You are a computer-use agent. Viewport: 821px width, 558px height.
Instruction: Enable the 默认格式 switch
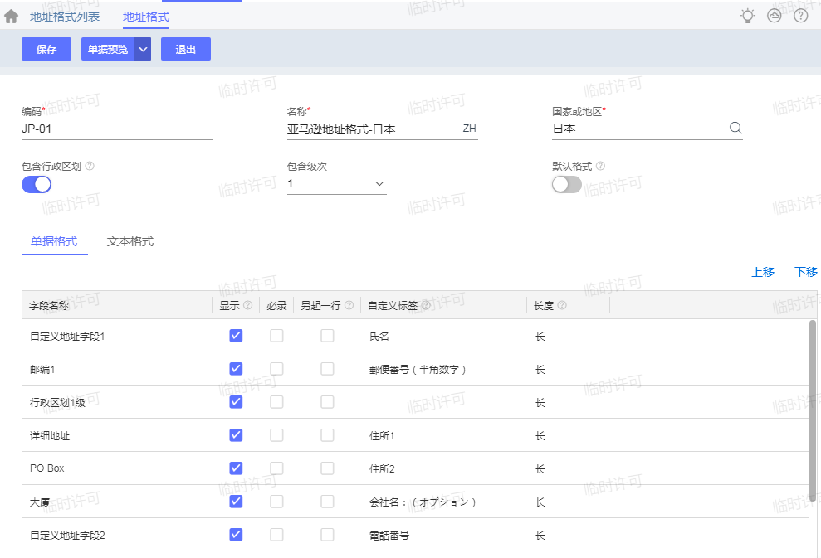(x=566, y=184)
